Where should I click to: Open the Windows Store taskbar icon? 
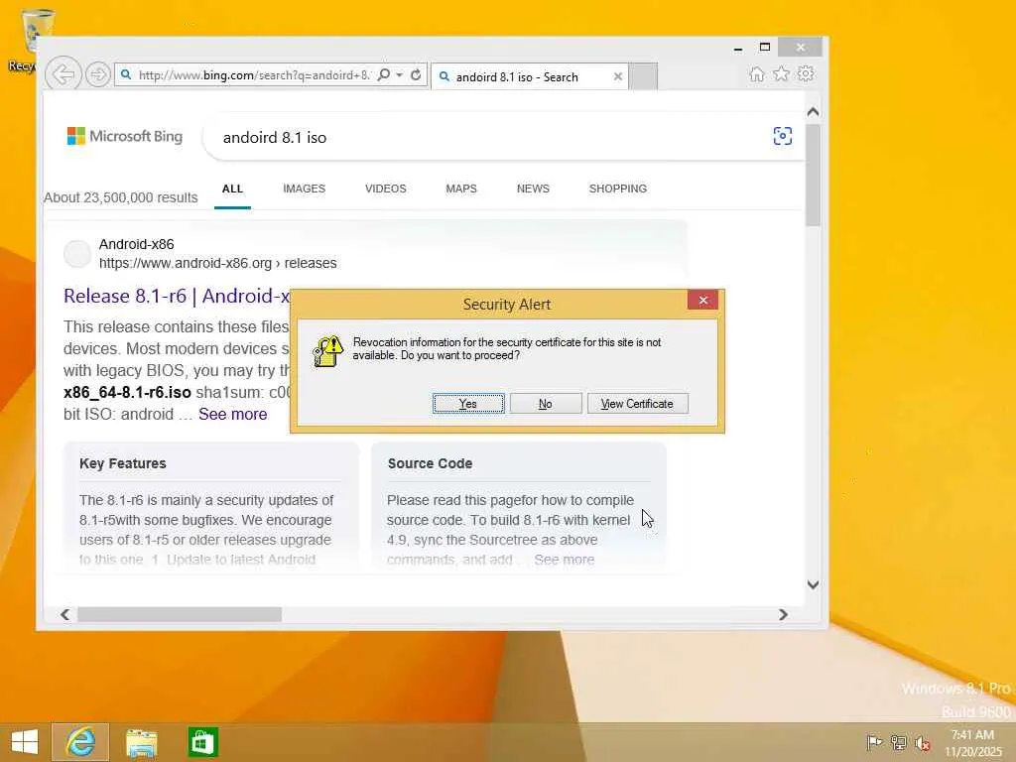pyautogui.click(x=202, y=742)
